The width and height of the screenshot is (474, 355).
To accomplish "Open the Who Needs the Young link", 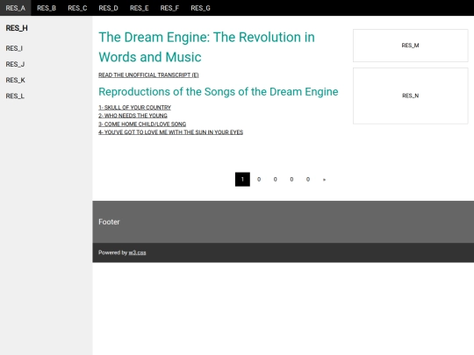I will pos(133,116).
